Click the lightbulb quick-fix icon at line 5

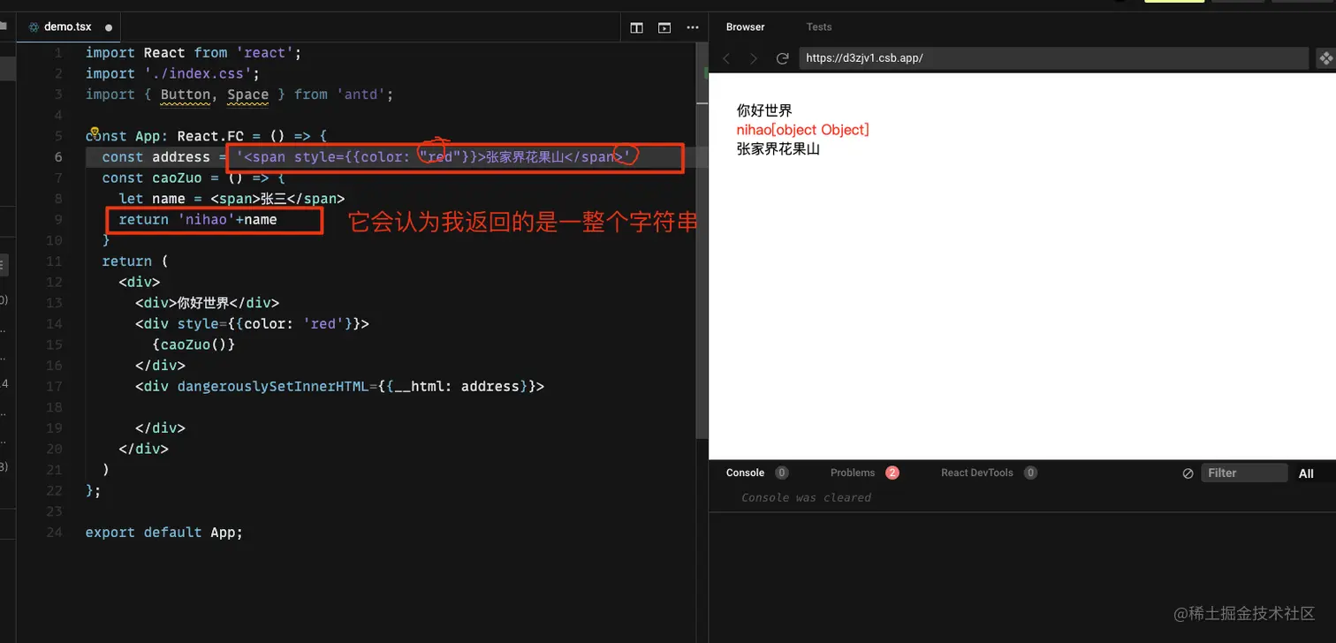94,131
